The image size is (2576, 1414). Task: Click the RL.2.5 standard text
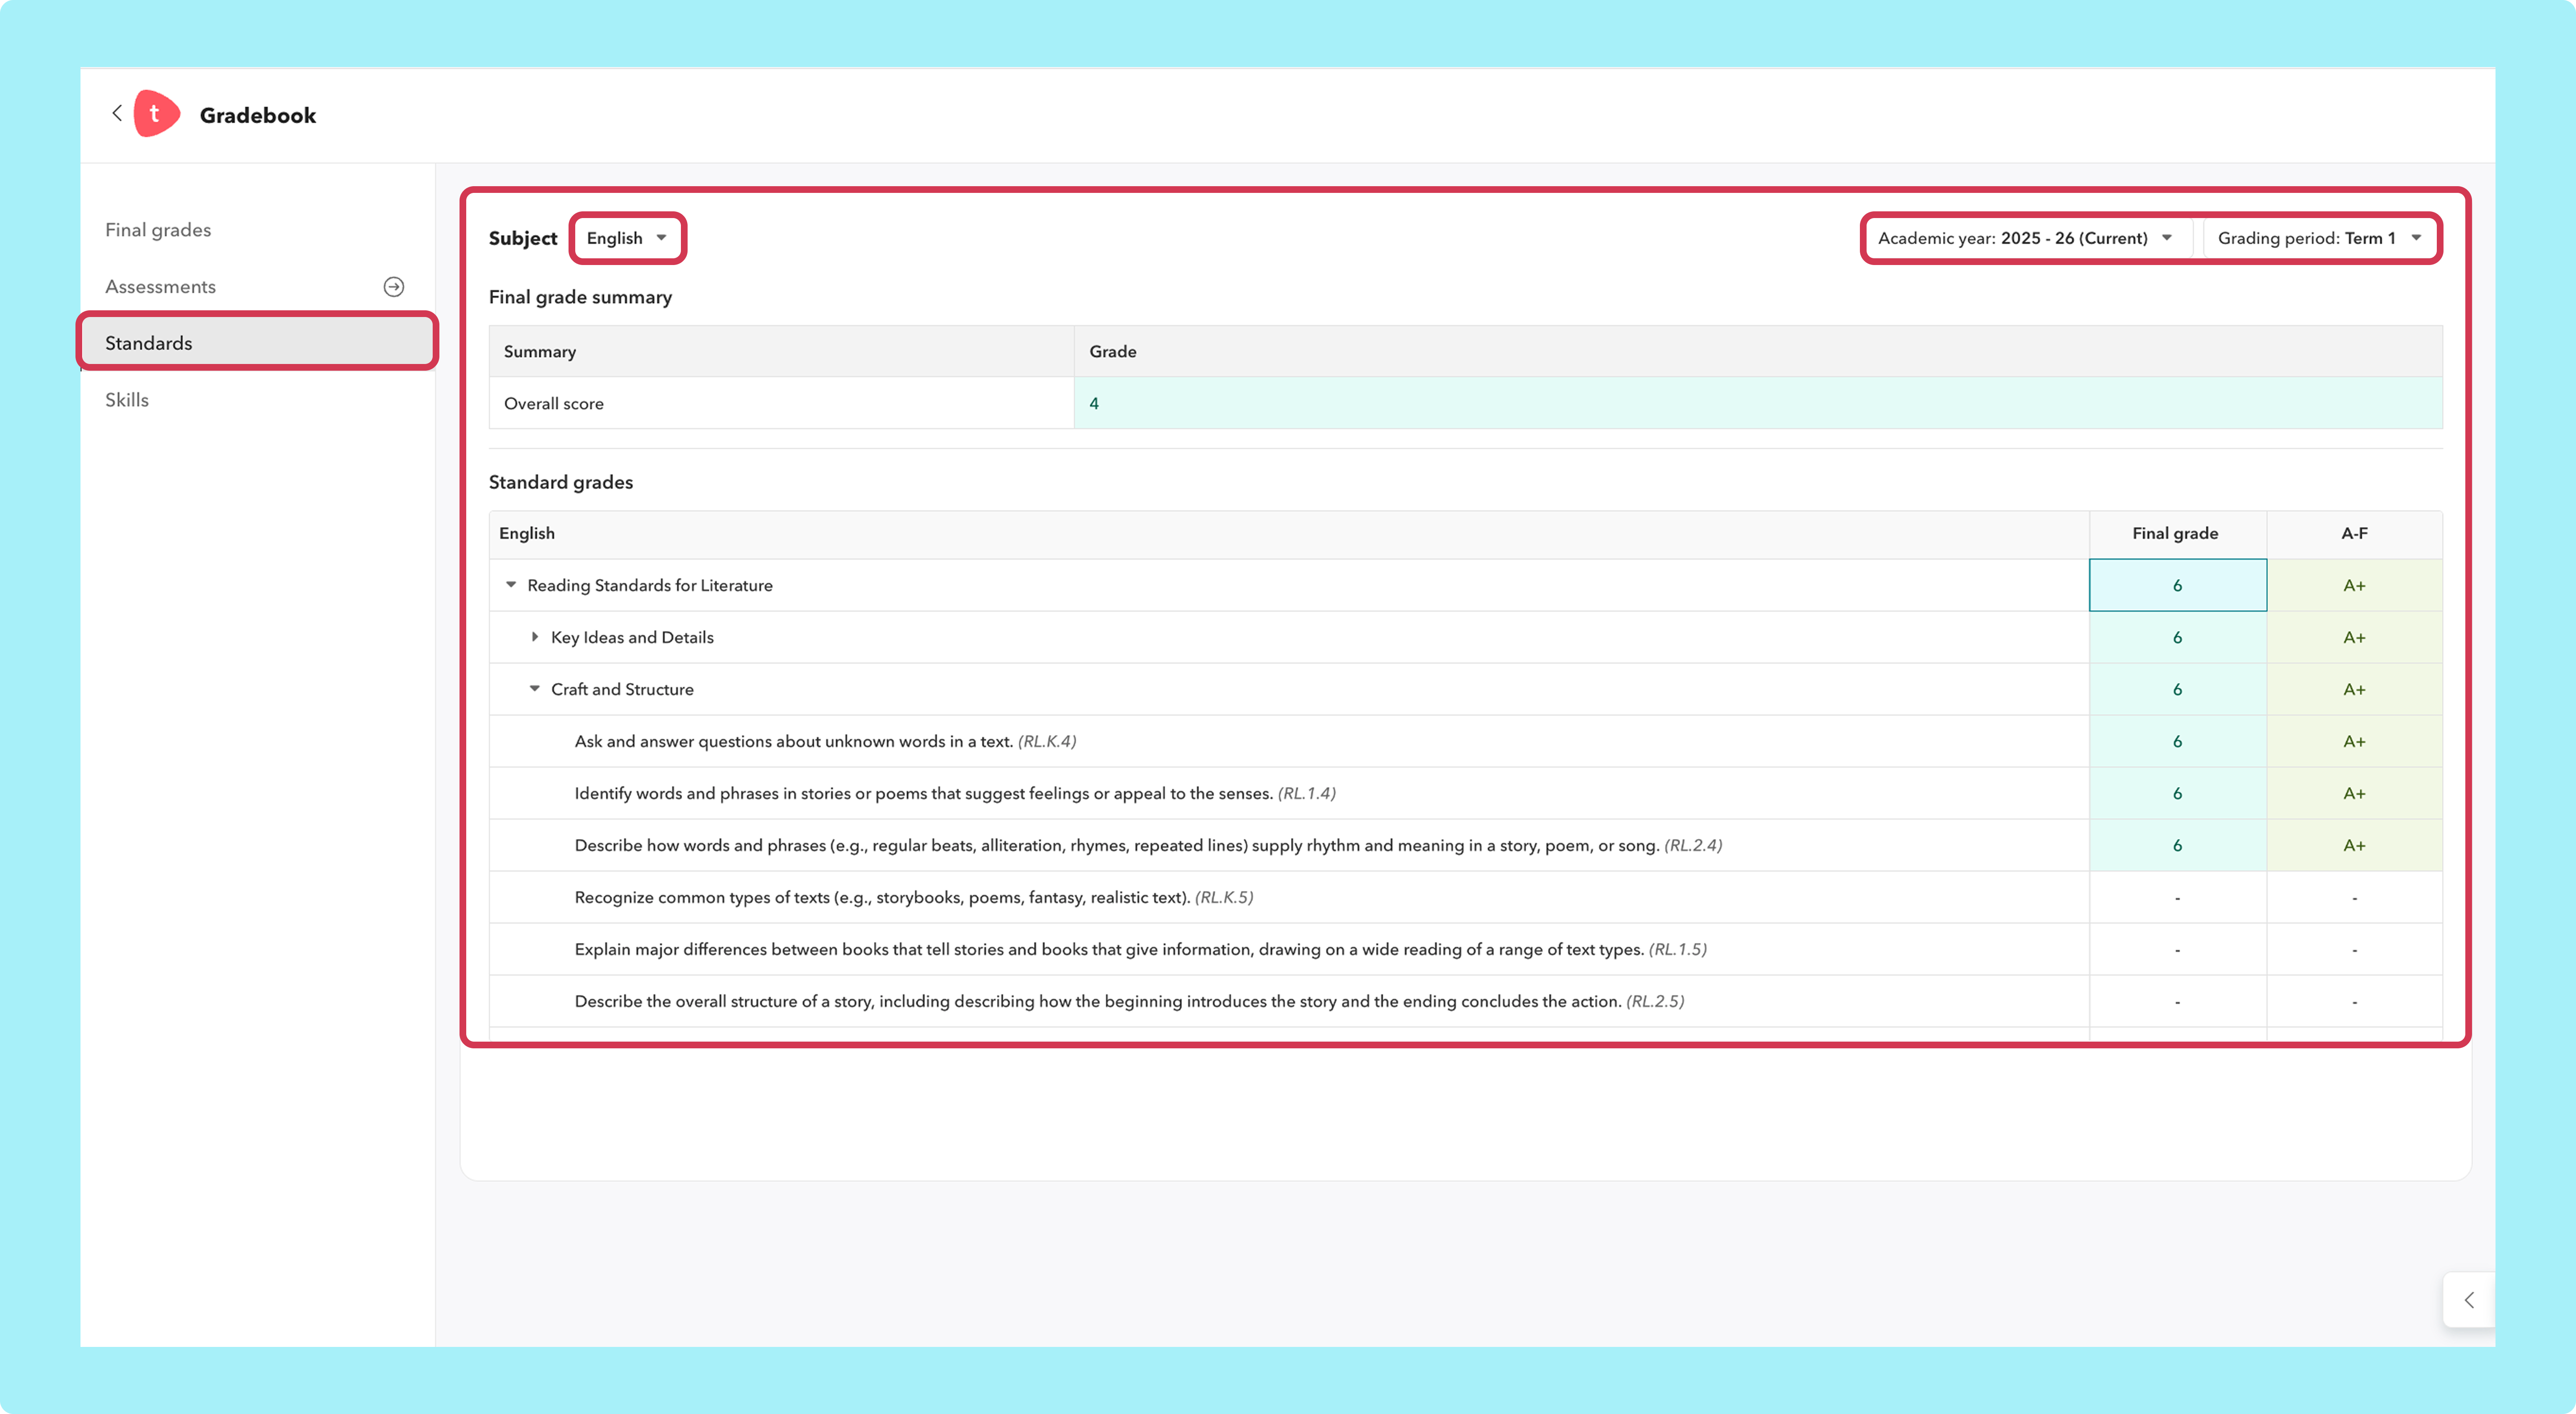(1129, 1001)
